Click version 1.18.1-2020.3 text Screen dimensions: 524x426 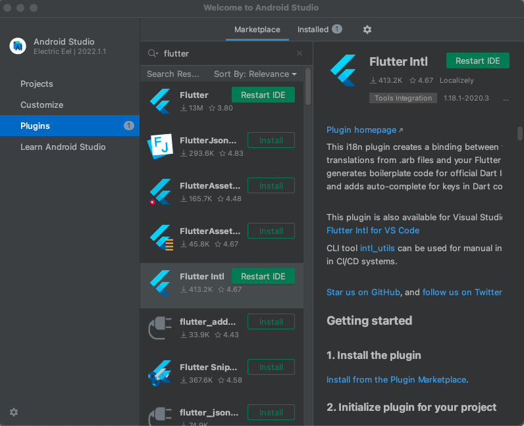coord(466,98)
